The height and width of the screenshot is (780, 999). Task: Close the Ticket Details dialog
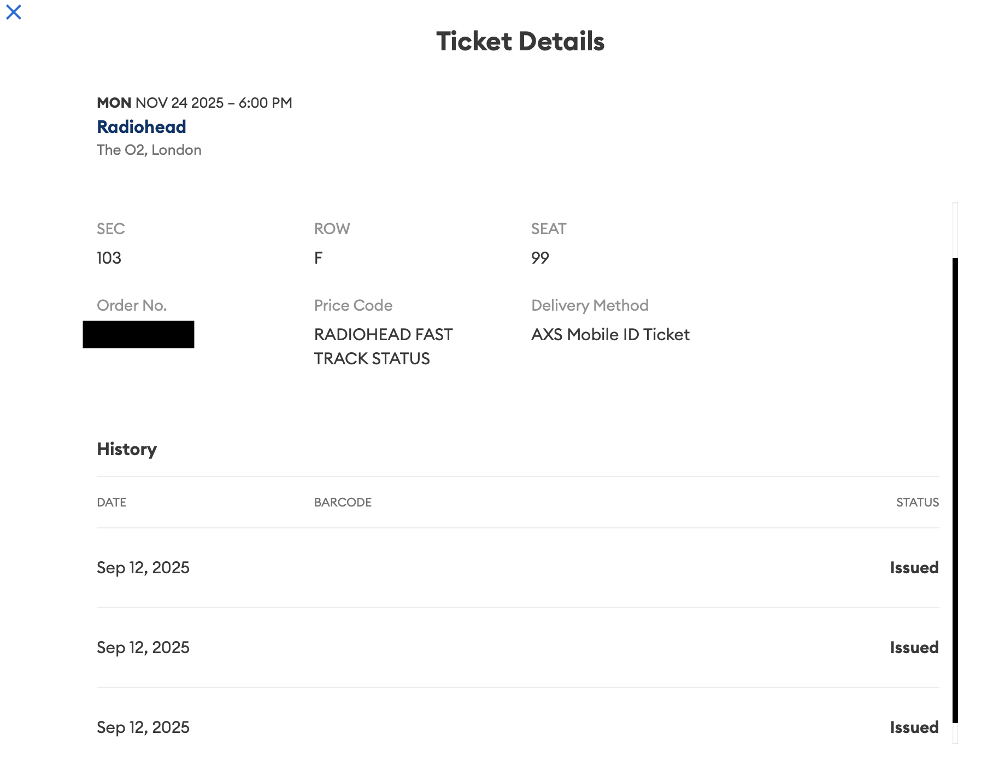(x=14, y=12)
